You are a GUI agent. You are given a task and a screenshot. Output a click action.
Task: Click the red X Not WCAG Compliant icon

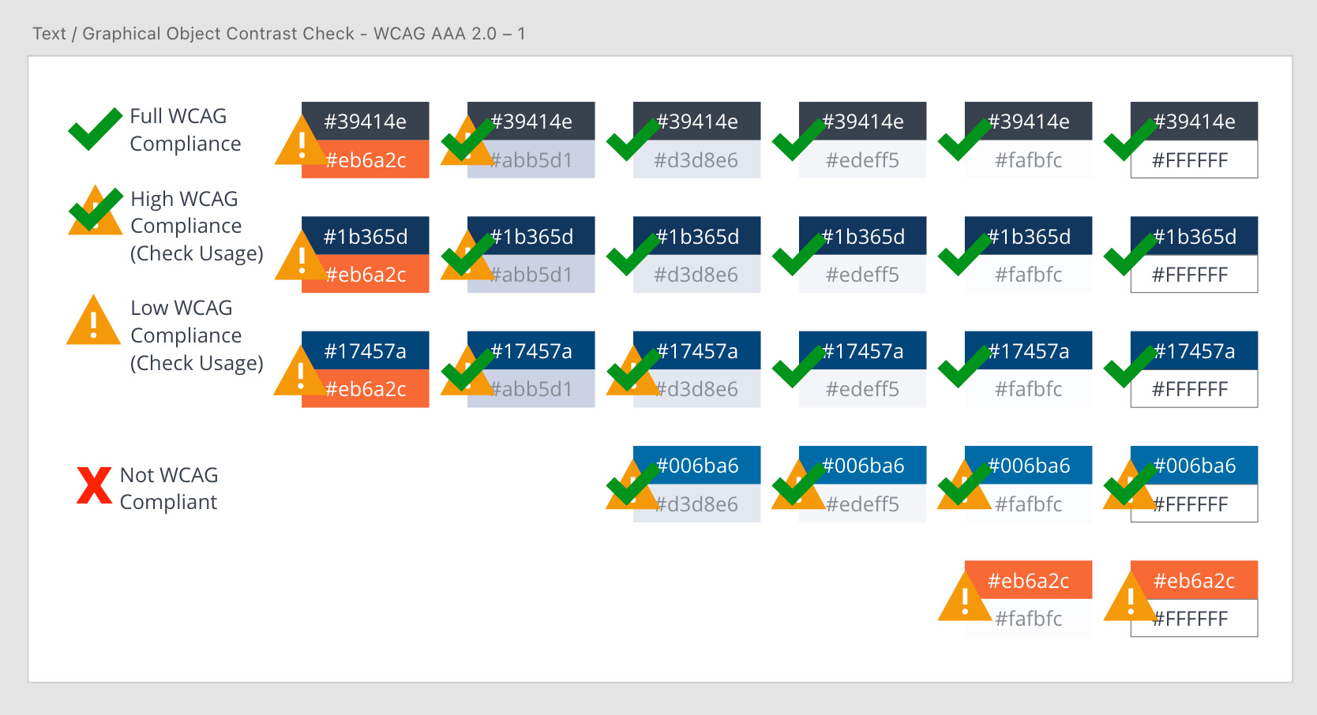click(94, 485)
